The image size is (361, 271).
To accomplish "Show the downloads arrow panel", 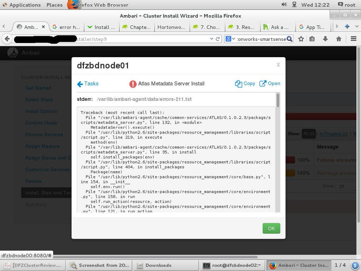I will click(325, 39).
